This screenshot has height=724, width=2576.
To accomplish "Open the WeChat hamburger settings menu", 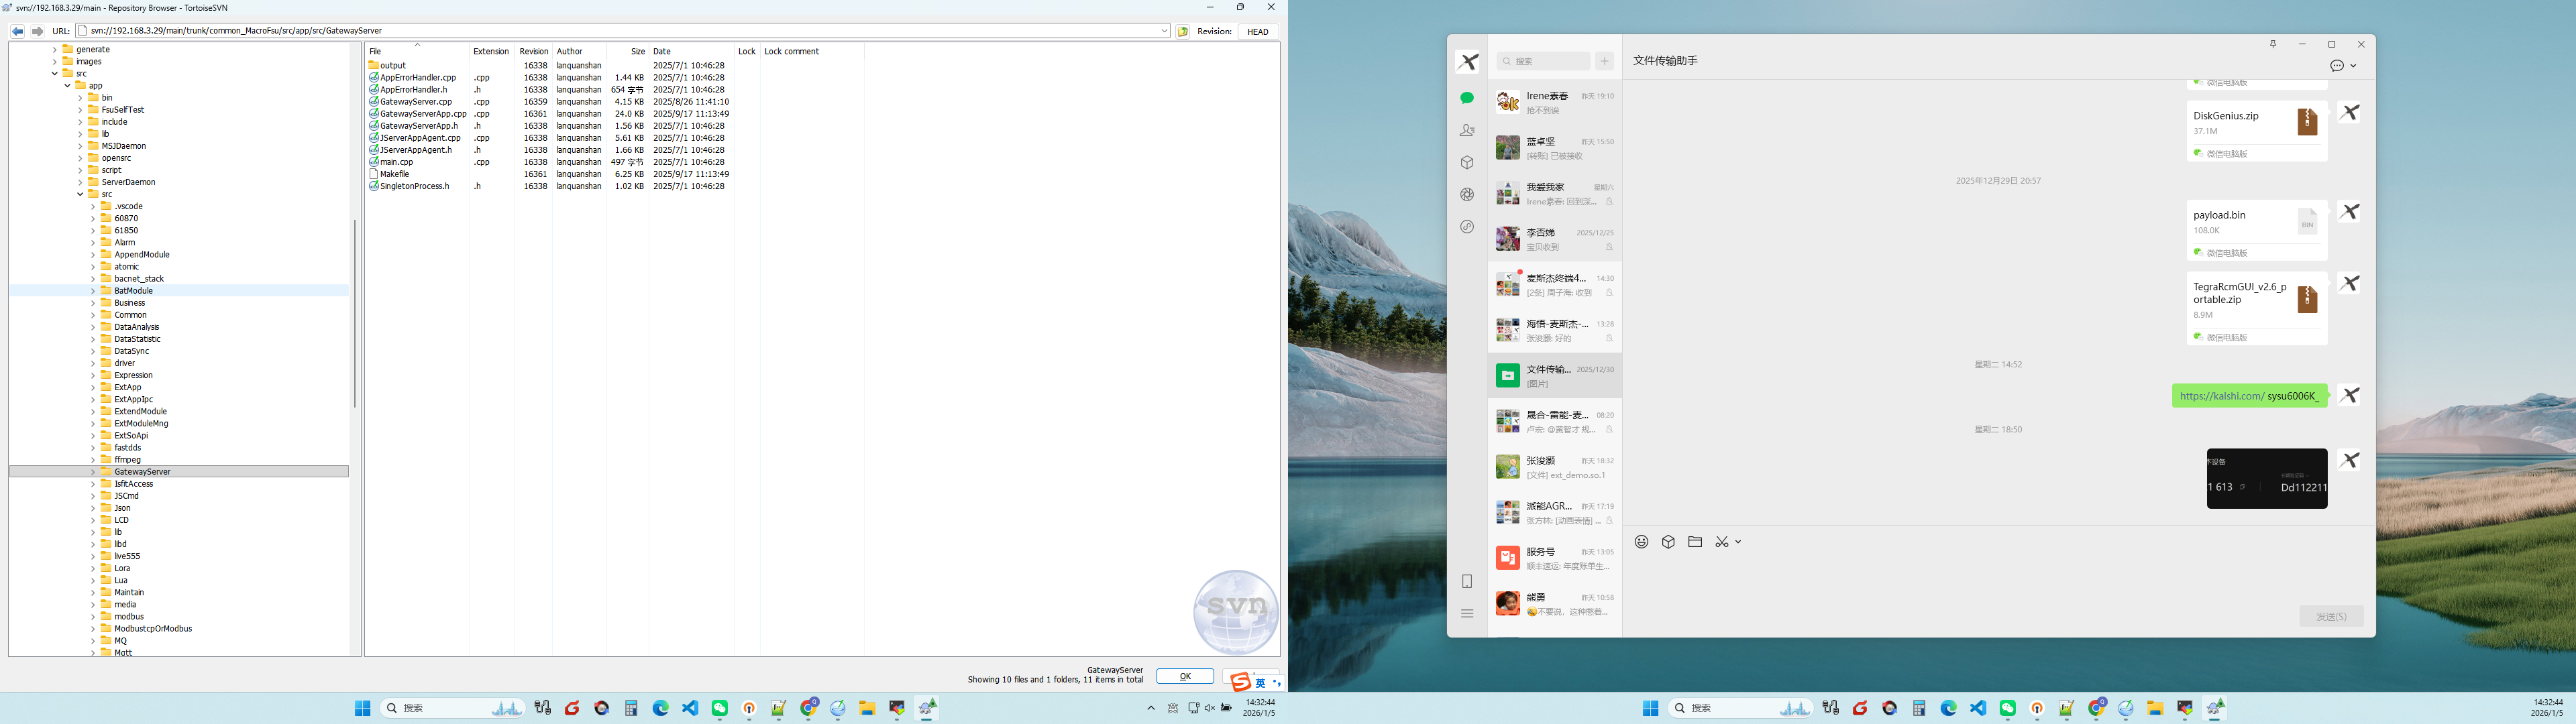I will pyautogui.click(x=1467, y=614).
